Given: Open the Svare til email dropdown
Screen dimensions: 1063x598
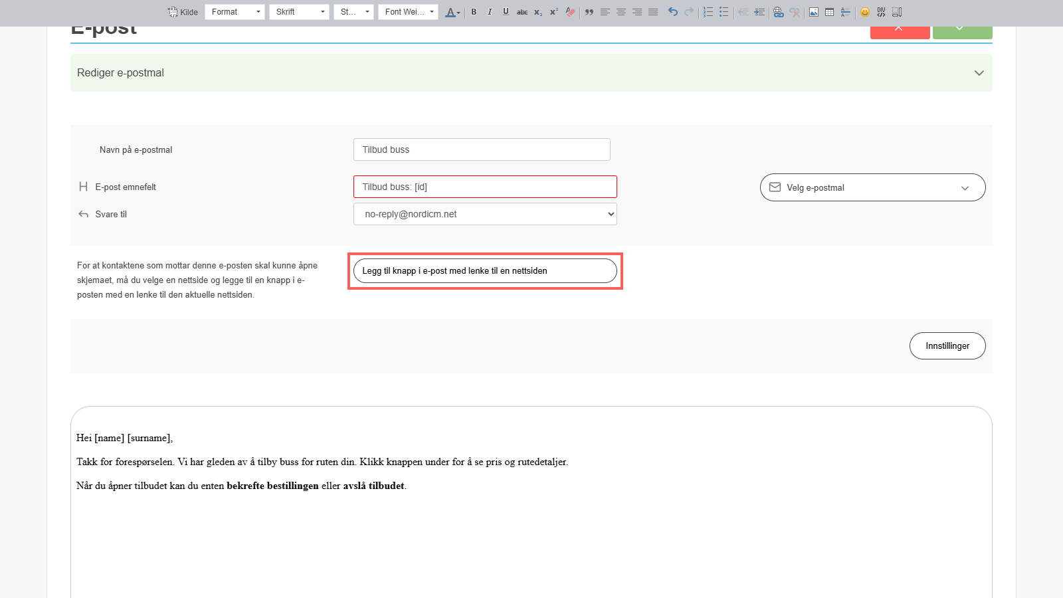Looking at the screenshot, I should (485, 214).
